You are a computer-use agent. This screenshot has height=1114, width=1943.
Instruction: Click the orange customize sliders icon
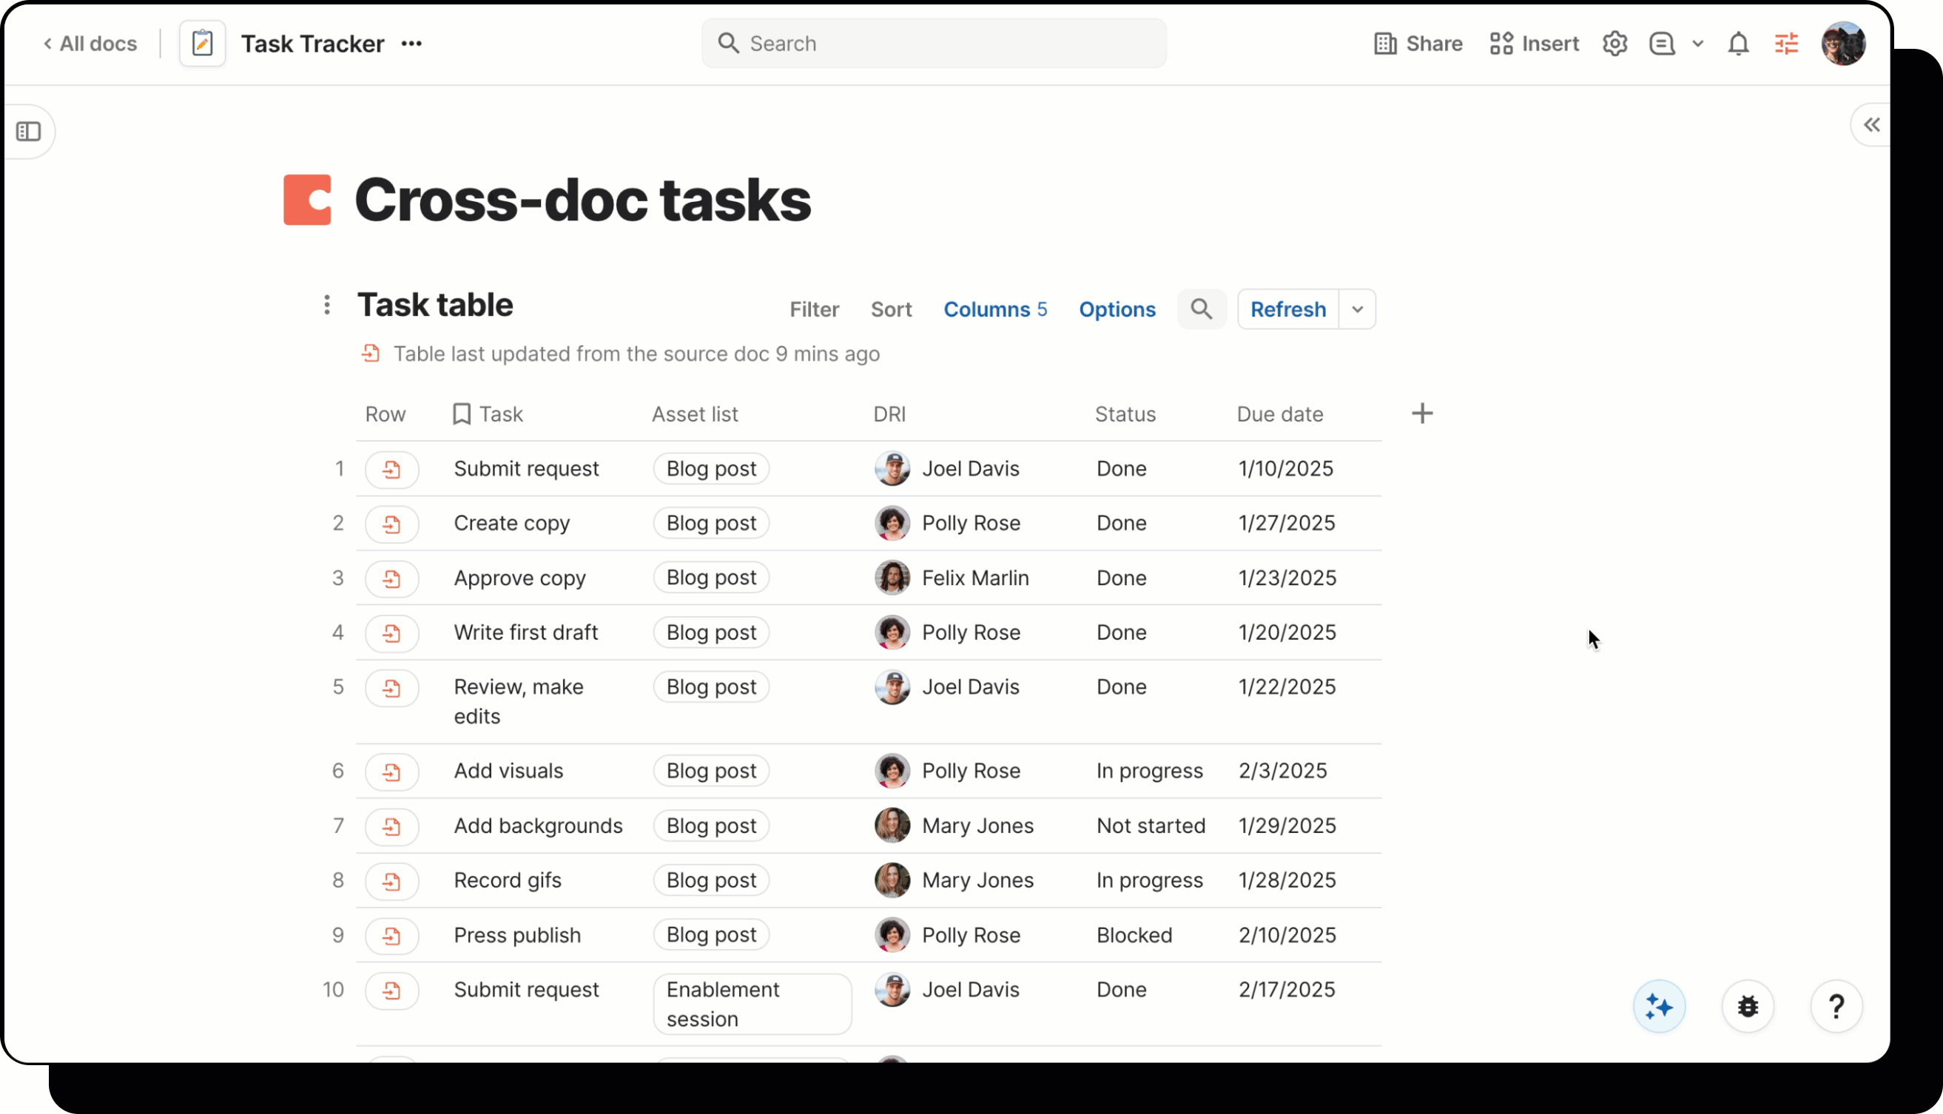[x=1787, y=44]
